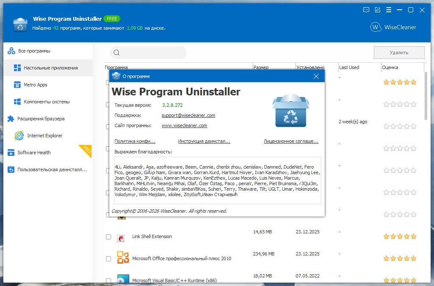Click the 07.05.2022 install date
Viewport: 434px width, 286px height.
coord(308,276)
